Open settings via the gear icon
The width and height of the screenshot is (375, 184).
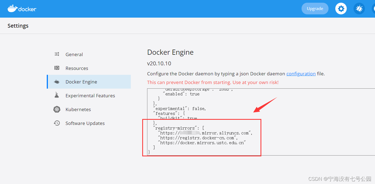click(x=341, y=9)
